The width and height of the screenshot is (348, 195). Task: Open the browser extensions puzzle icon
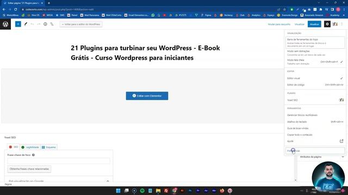pyautogui.click(x=321, y=10)
